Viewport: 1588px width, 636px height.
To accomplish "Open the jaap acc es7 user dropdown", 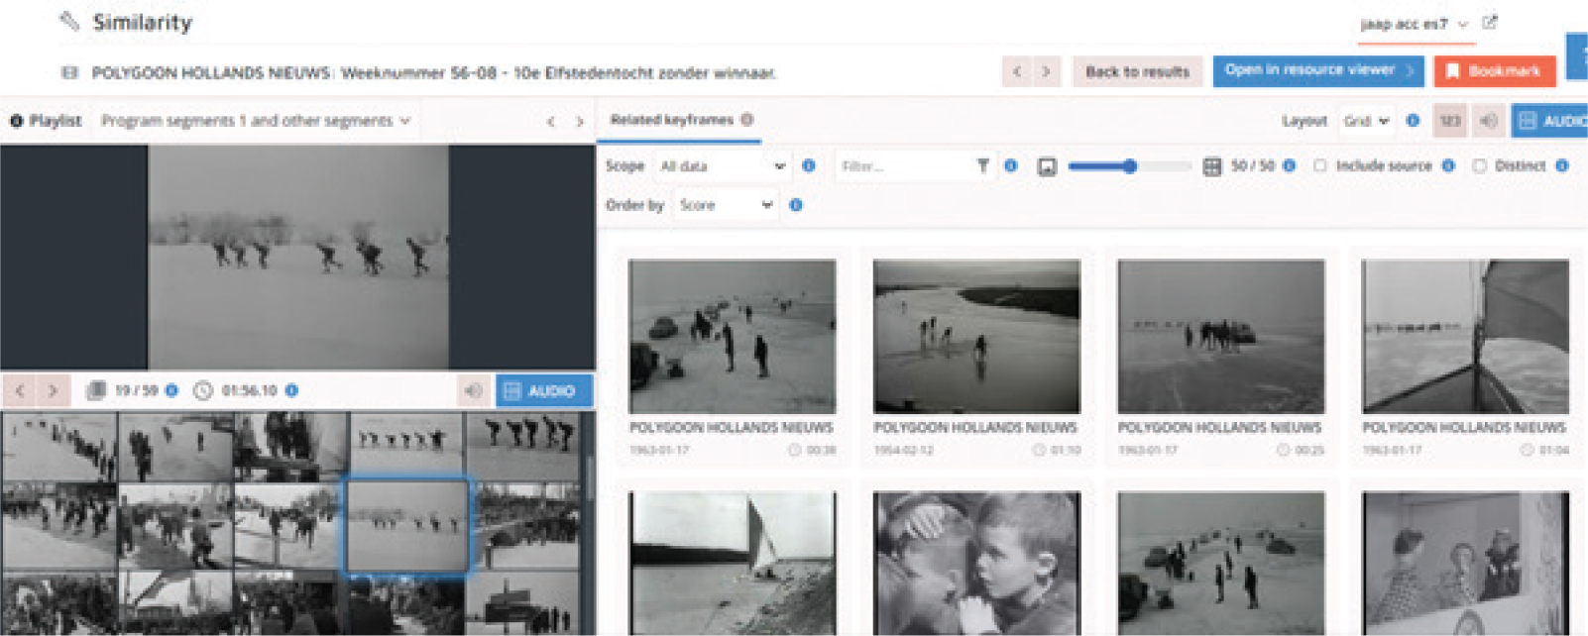I will [x=1415, y=24].
